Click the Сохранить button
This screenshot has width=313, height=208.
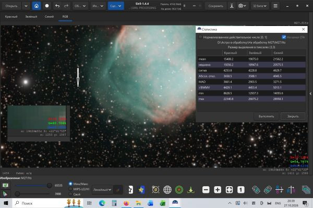tap(215, 6)
